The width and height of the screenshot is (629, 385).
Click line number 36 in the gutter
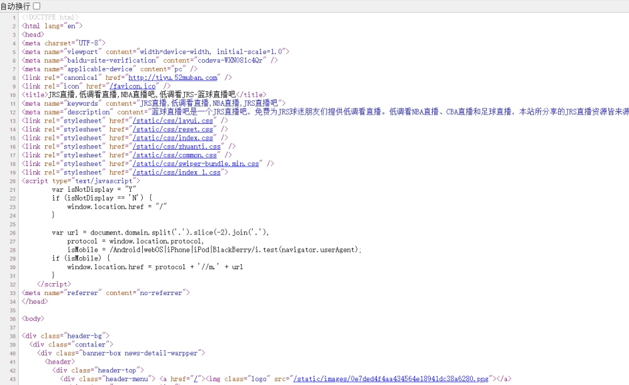13,319
